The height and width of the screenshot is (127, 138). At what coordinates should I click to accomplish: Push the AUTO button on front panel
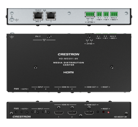click(27, 112)
